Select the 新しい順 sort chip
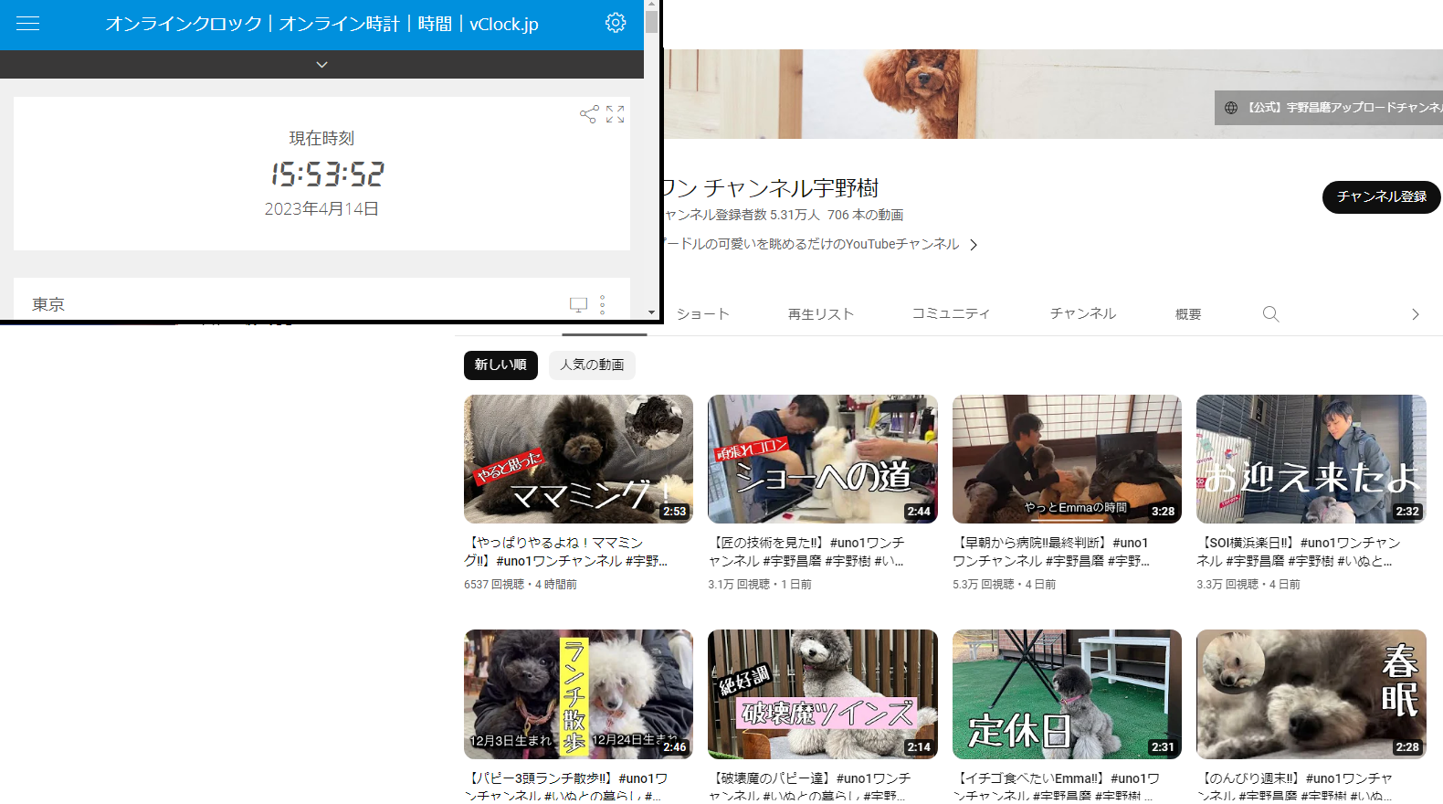The width and height of the screenshot is (1443, 804). tap(500, 365)
